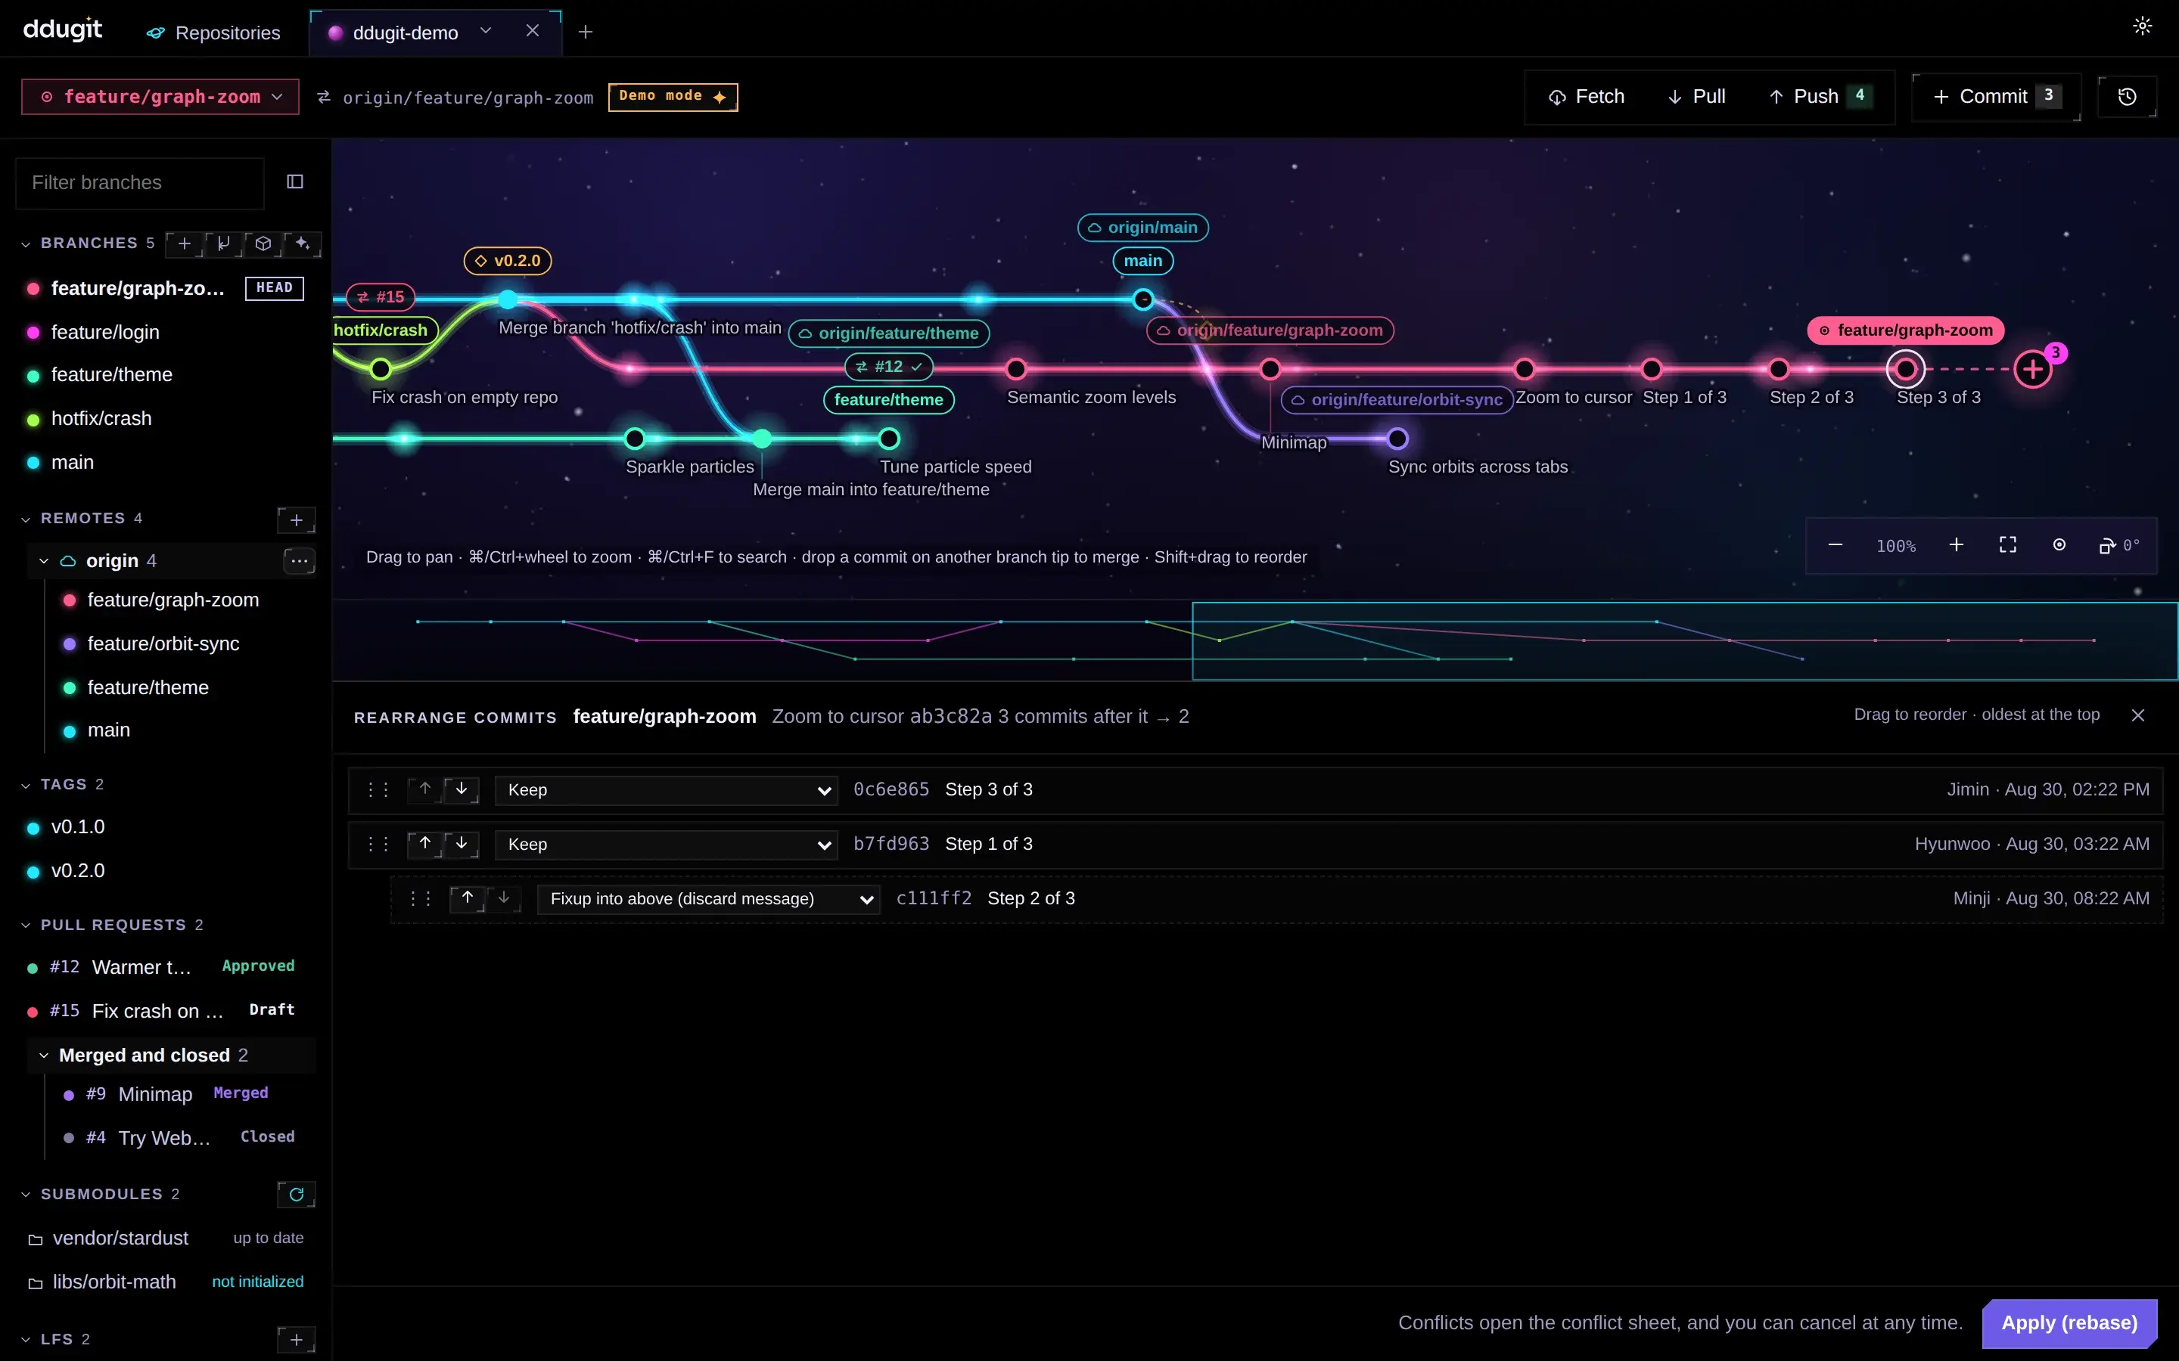Click the plus icon beside LFS

(x=297, y=1339)
